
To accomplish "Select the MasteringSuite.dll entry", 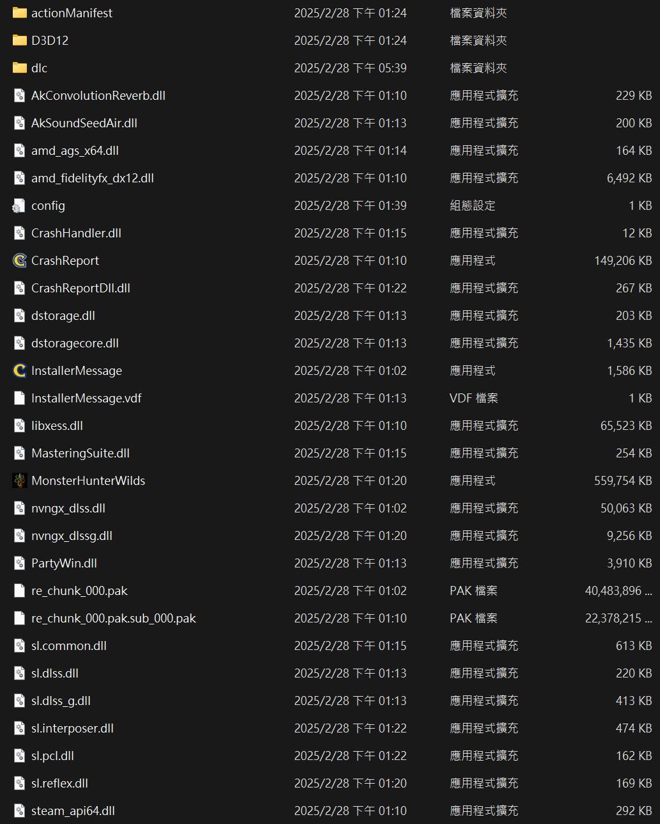I will (x=81, y=453).
